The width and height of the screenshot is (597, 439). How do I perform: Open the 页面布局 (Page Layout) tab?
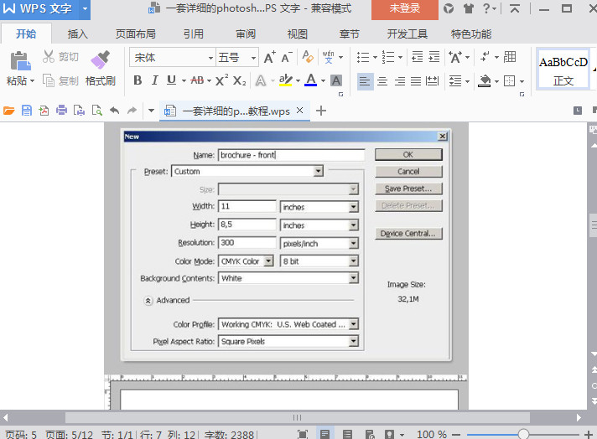point(135,34)
